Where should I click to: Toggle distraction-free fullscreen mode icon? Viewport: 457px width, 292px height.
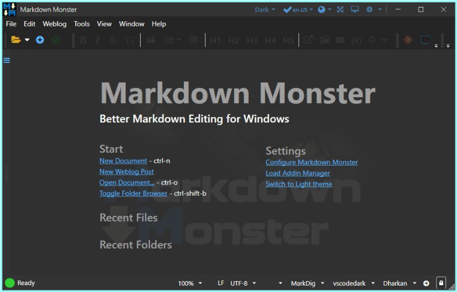340,10
